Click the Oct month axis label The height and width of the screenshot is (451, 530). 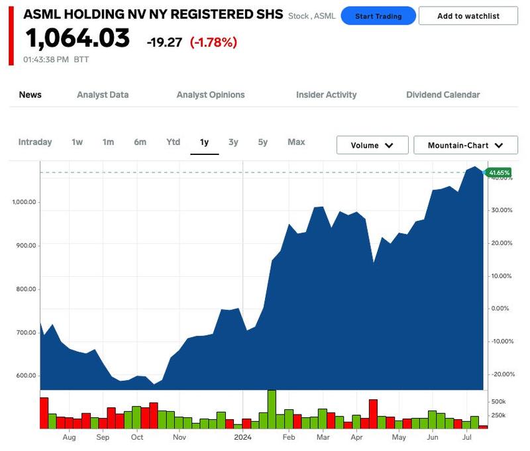137,437
